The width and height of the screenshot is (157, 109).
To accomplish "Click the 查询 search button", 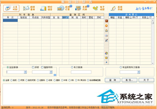I will pyautogui.click(x=112, y=80).
